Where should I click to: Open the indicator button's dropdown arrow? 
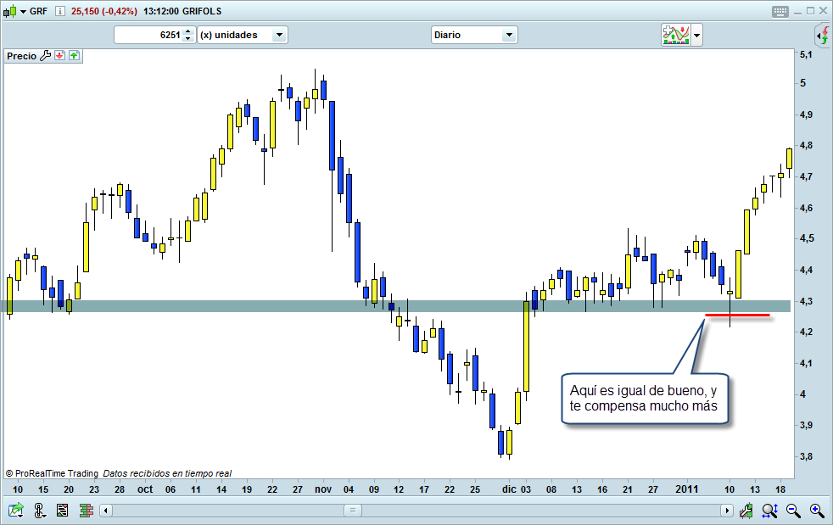696,35
